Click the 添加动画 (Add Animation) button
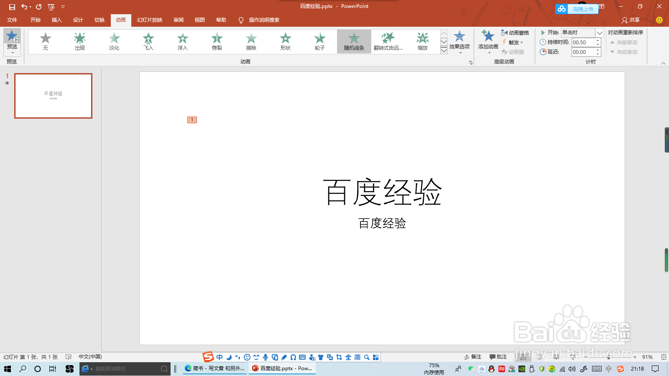 point(488,42)
